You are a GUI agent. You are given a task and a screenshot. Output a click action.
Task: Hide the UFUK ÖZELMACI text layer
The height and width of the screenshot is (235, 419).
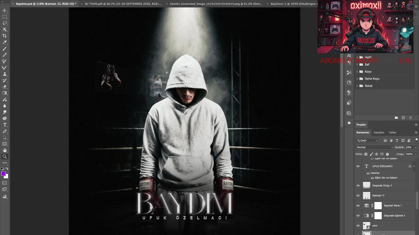pos(358,166)
